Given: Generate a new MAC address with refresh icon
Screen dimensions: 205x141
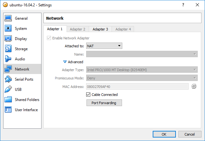Looking at the screenshot, I should click(x=194, y=86).
